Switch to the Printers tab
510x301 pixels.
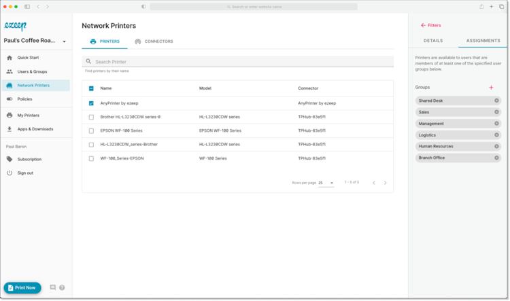[105, 41]
